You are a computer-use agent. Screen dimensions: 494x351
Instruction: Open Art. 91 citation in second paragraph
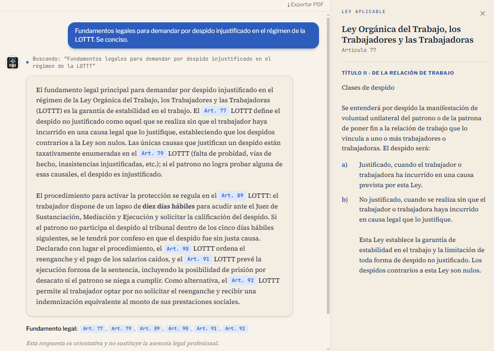click(198, 259)
